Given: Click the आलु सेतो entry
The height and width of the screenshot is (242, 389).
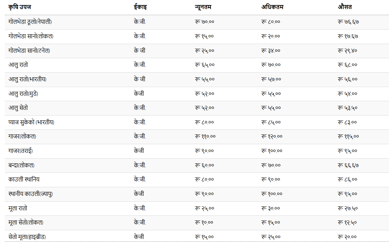Looking at the screenshot, I should pyautogui.click(x=18, y=108).
